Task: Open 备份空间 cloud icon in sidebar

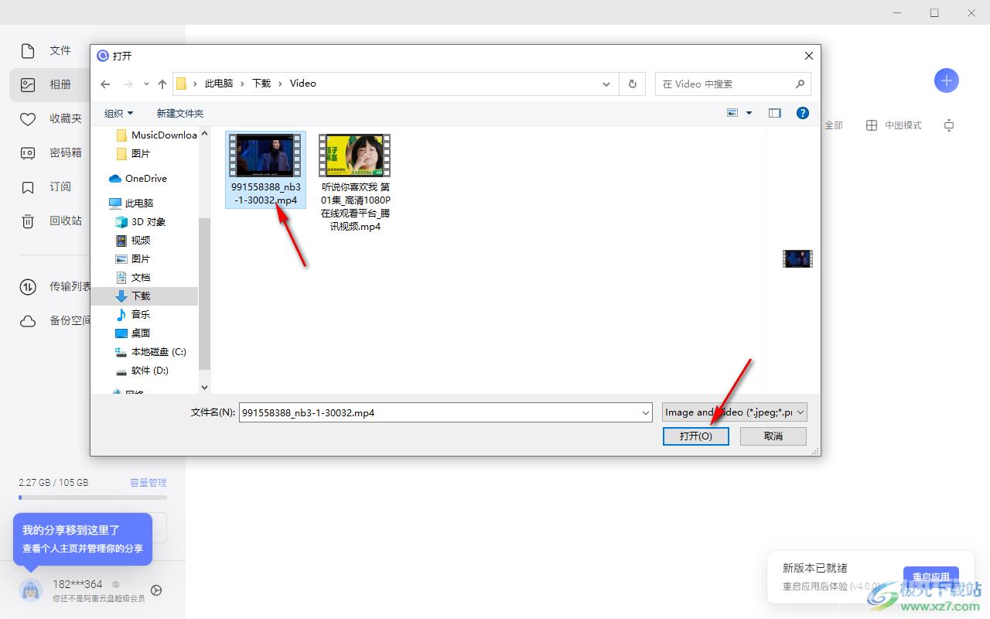Action: point(28,321)
